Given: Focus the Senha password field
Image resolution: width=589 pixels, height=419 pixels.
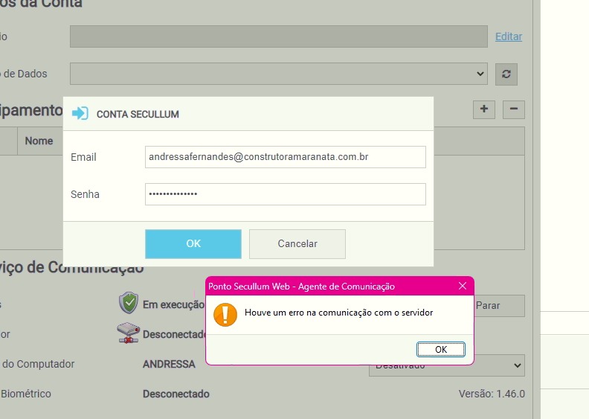Looking at the screenshot, I should point(285,194).
